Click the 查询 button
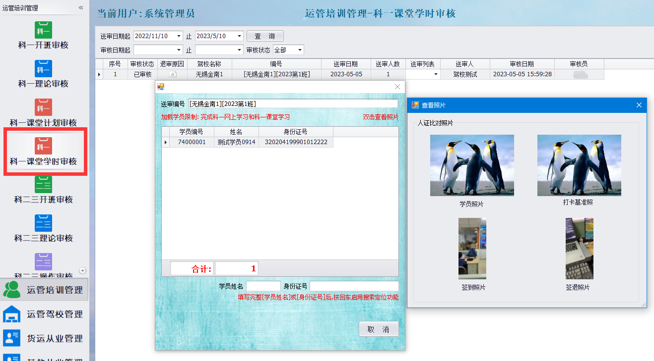 (x=265, y=36)
